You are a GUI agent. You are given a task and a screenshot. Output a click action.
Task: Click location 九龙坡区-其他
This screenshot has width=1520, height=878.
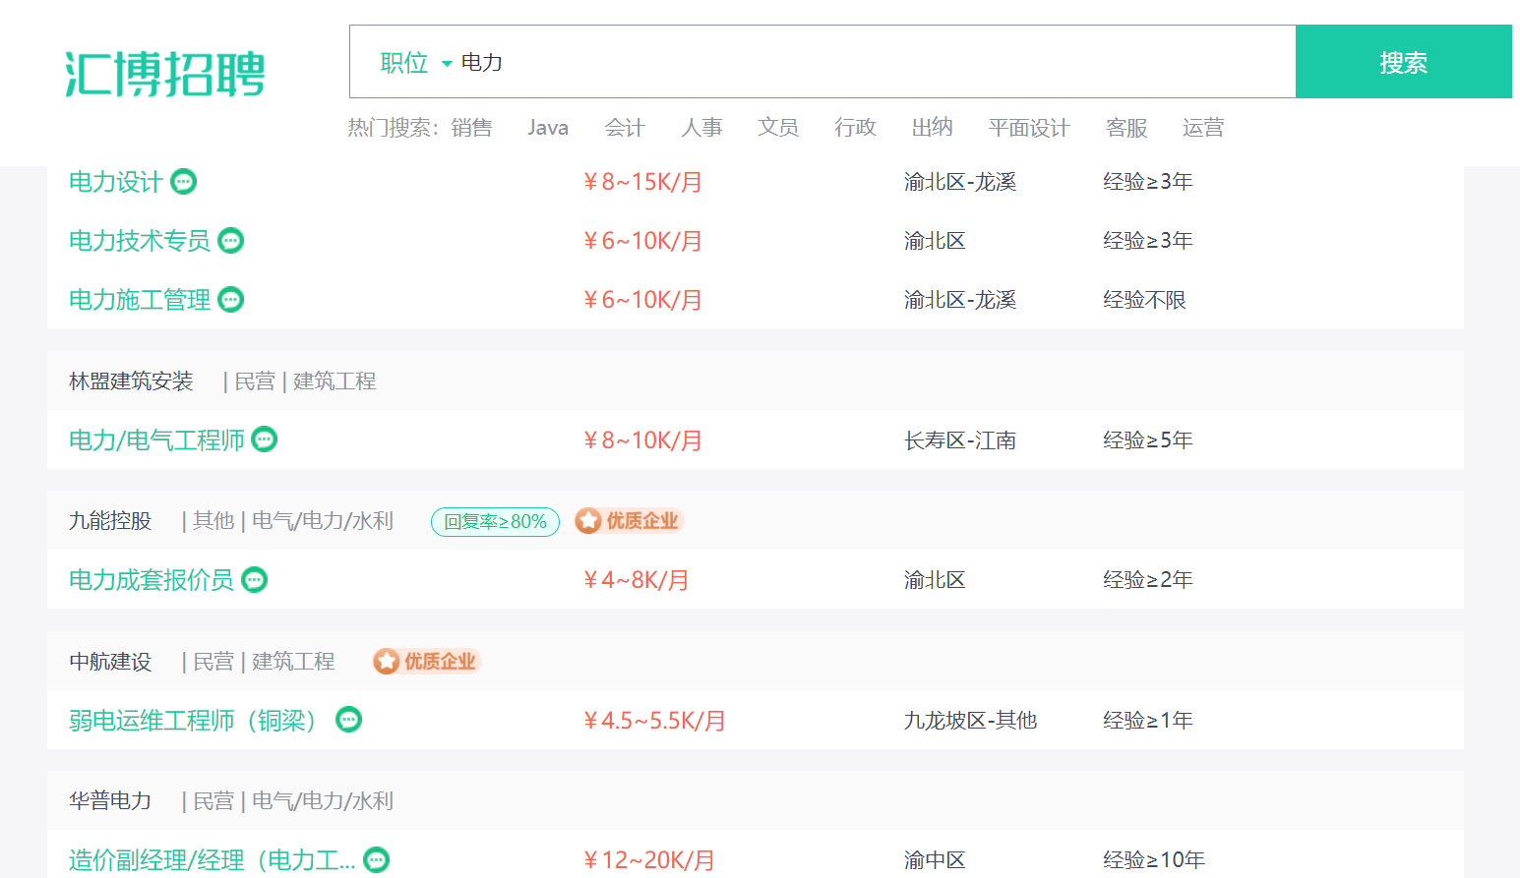pyautogui.click(x=971, y=720)
